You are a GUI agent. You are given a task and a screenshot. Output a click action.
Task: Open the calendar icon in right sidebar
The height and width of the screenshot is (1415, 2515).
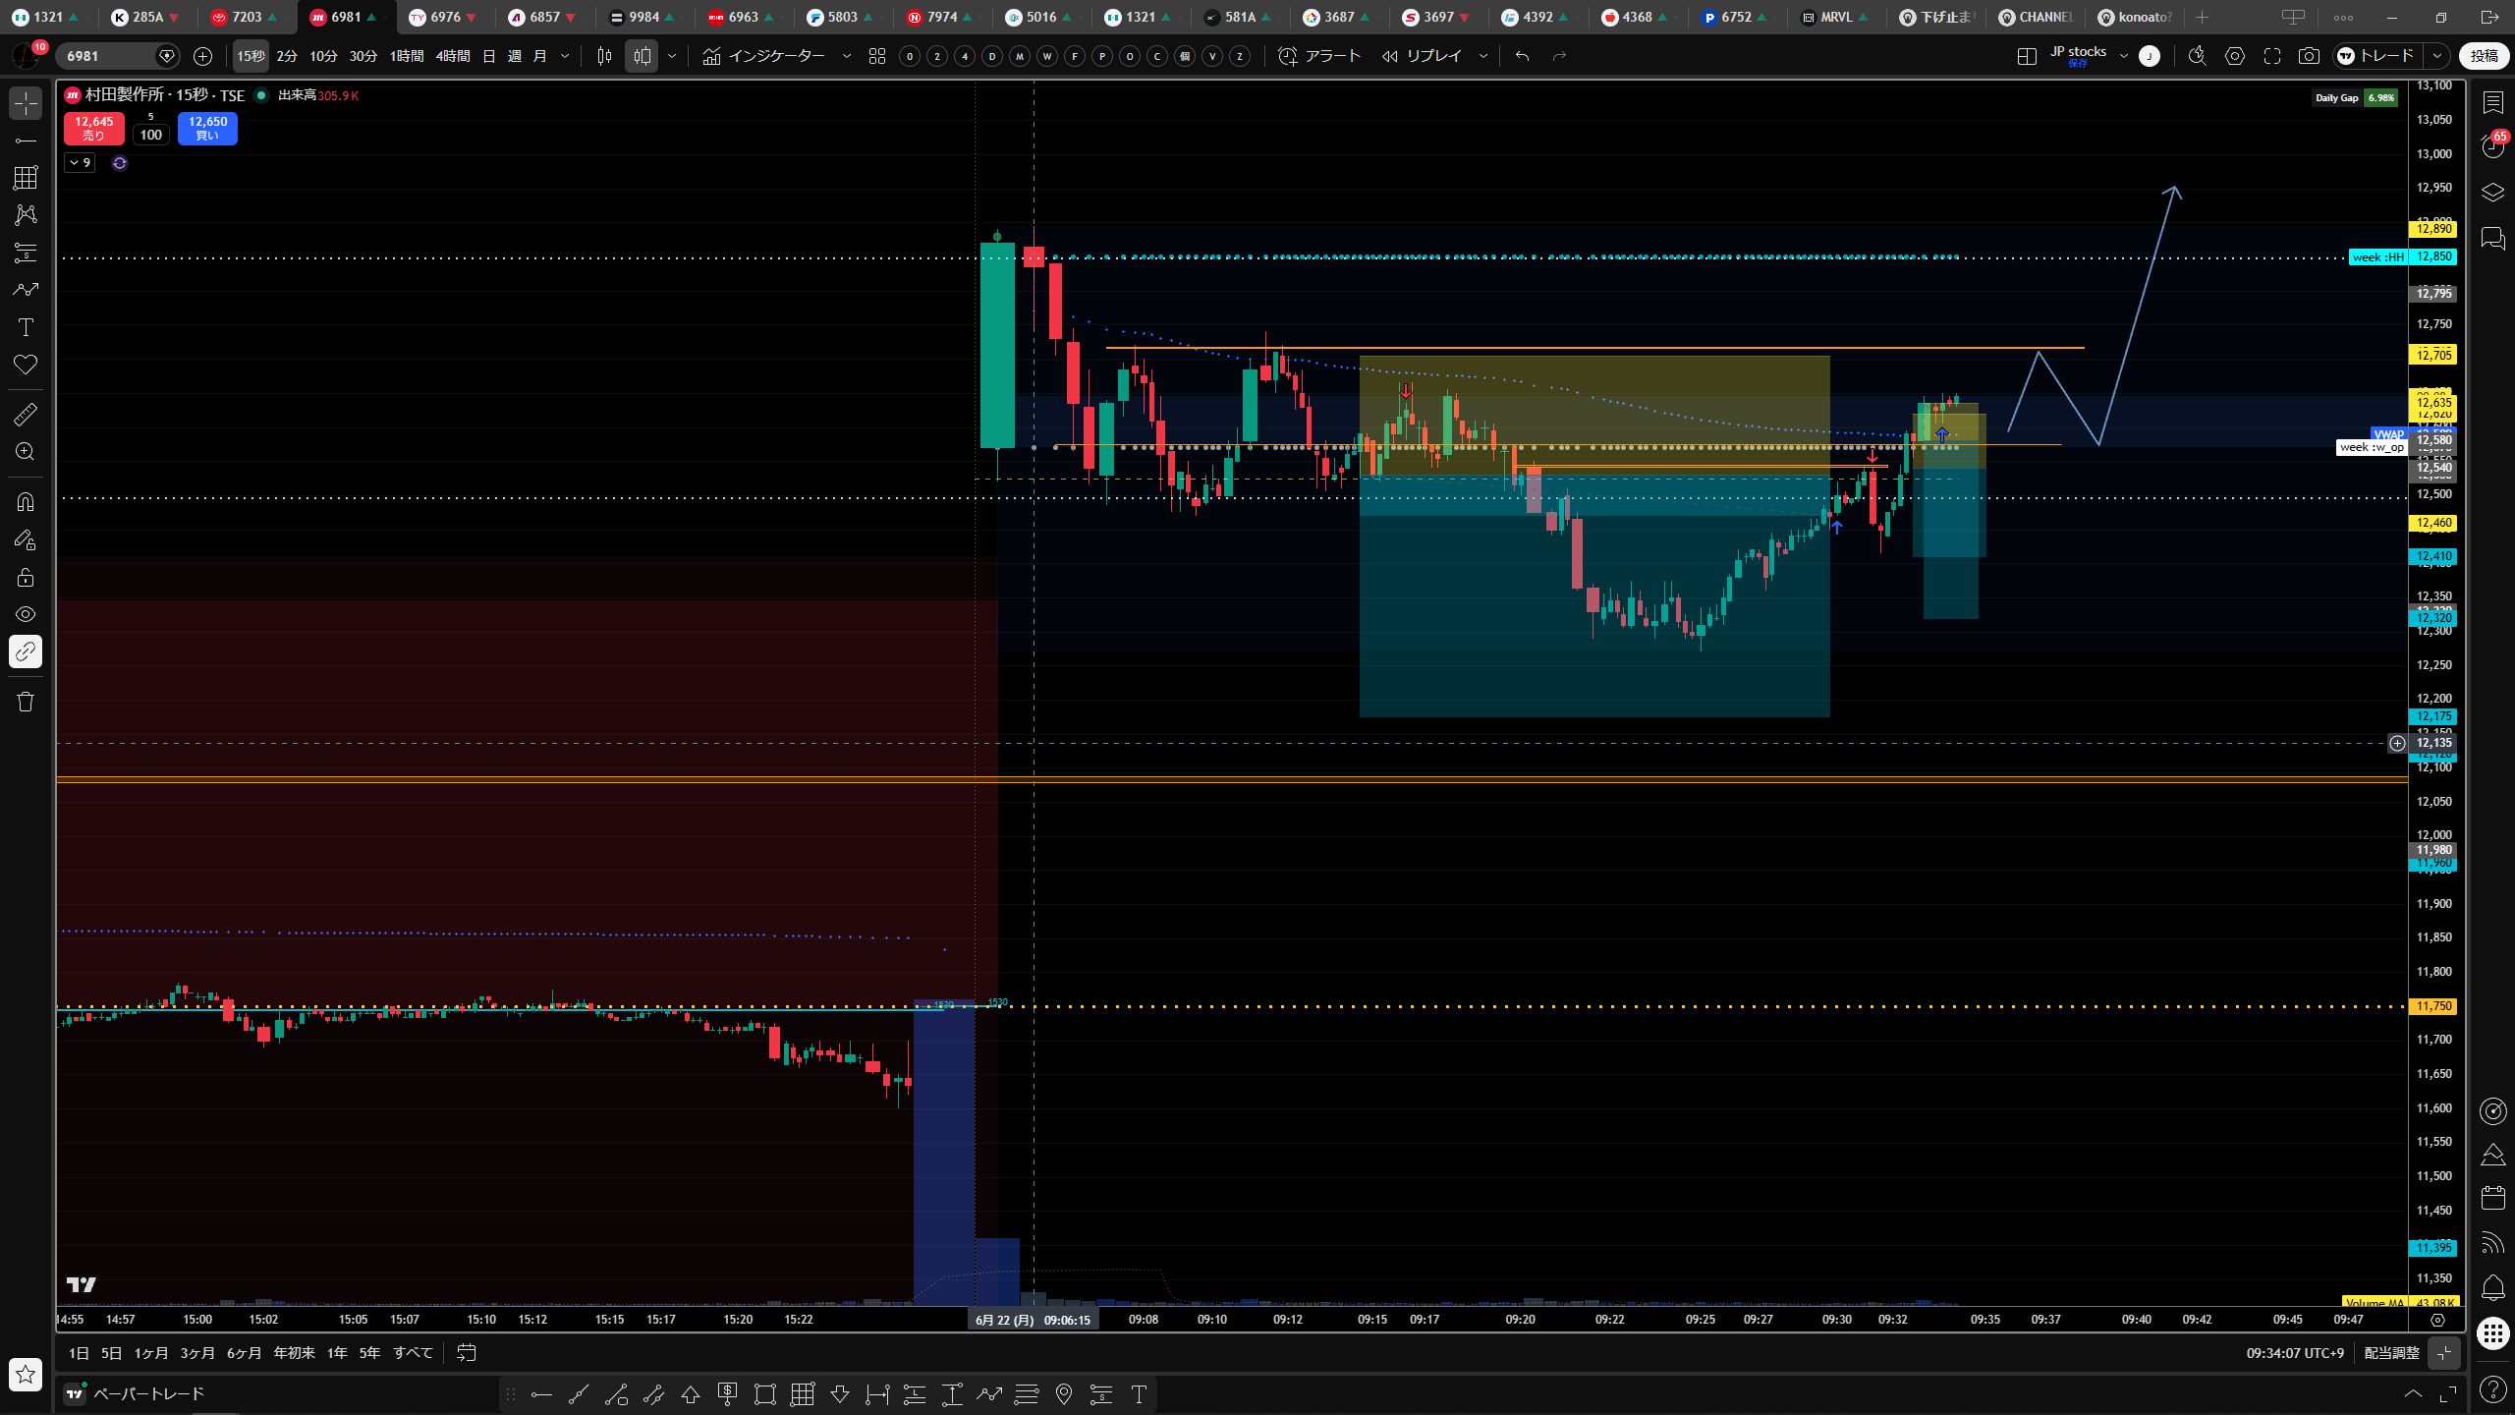[2492, 1198]
